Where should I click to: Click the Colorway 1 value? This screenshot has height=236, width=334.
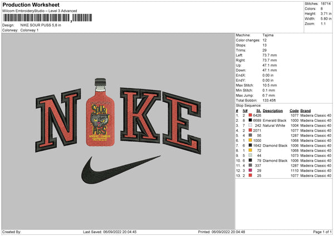[30, 30]
